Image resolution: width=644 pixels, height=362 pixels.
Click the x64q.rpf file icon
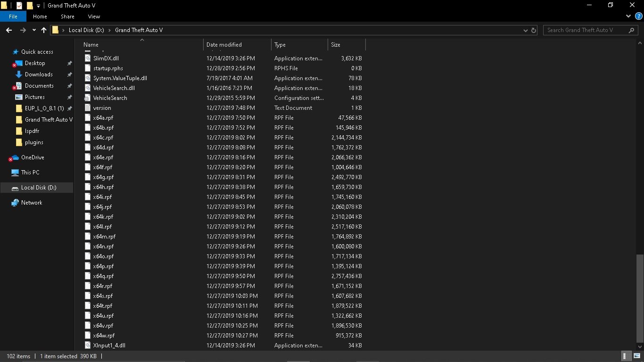pyautogui.click(x=88, y=276)
